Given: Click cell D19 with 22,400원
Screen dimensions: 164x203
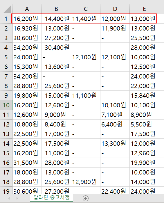Looking at the screenshot, I should pos(115,190).
